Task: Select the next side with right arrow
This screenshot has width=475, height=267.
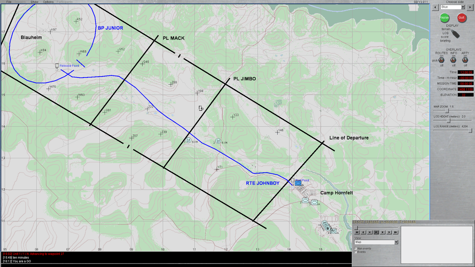Action: pos(470,7)
